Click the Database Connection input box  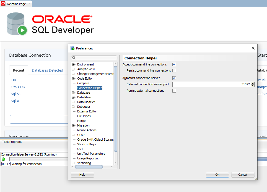pyautogui.click(x=39, y=119)
